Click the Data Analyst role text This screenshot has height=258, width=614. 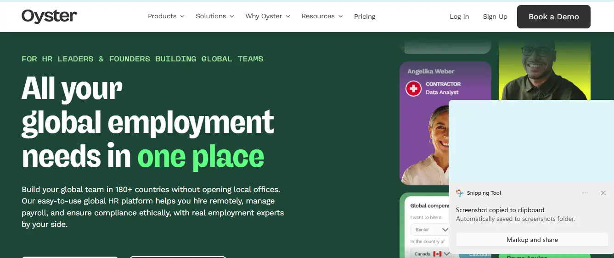[x=442, y=92]
